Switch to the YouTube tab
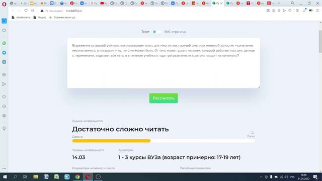 104,4
